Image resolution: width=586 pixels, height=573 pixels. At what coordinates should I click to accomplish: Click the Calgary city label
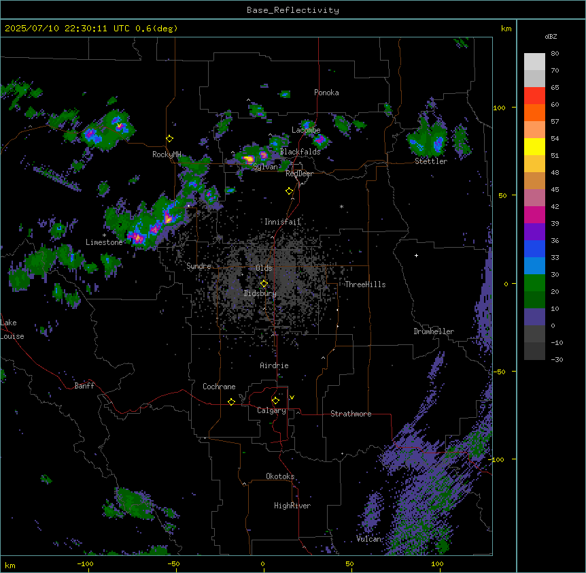click(271, 410)
